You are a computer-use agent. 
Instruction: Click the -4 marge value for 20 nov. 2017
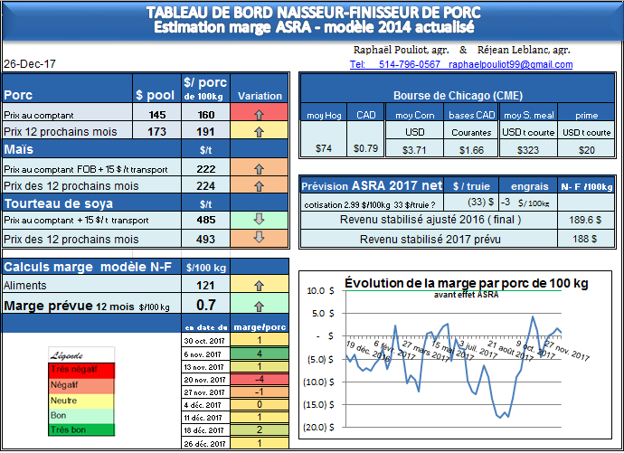pos(259,378)
